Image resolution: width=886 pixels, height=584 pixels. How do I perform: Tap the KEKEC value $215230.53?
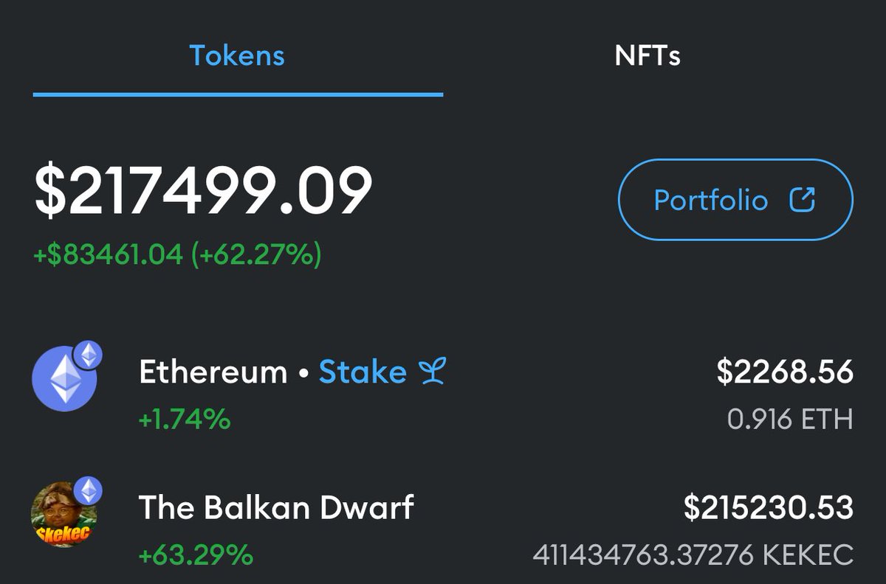pyautogui.click(x=769, y=508)
